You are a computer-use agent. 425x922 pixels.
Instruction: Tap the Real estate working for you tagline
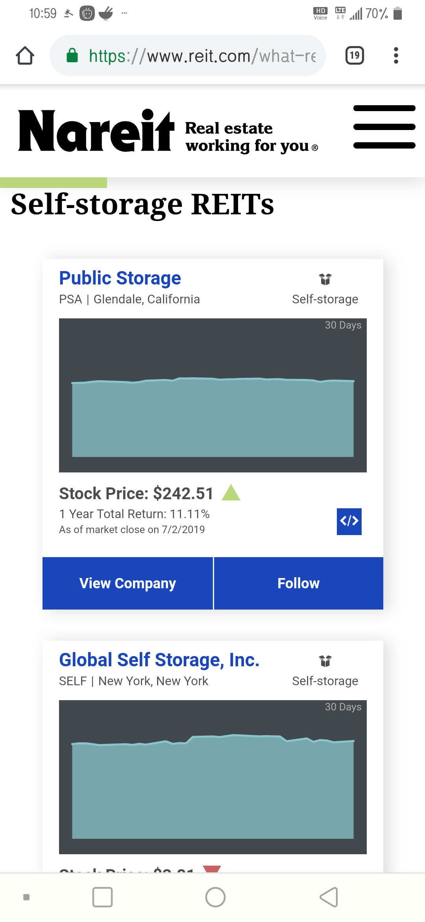[251, 137]
